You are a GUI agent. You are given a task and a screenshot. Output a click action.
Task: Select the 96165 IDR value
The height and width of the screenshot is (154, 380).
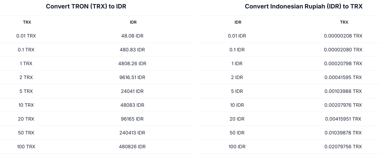coord(132,119)
